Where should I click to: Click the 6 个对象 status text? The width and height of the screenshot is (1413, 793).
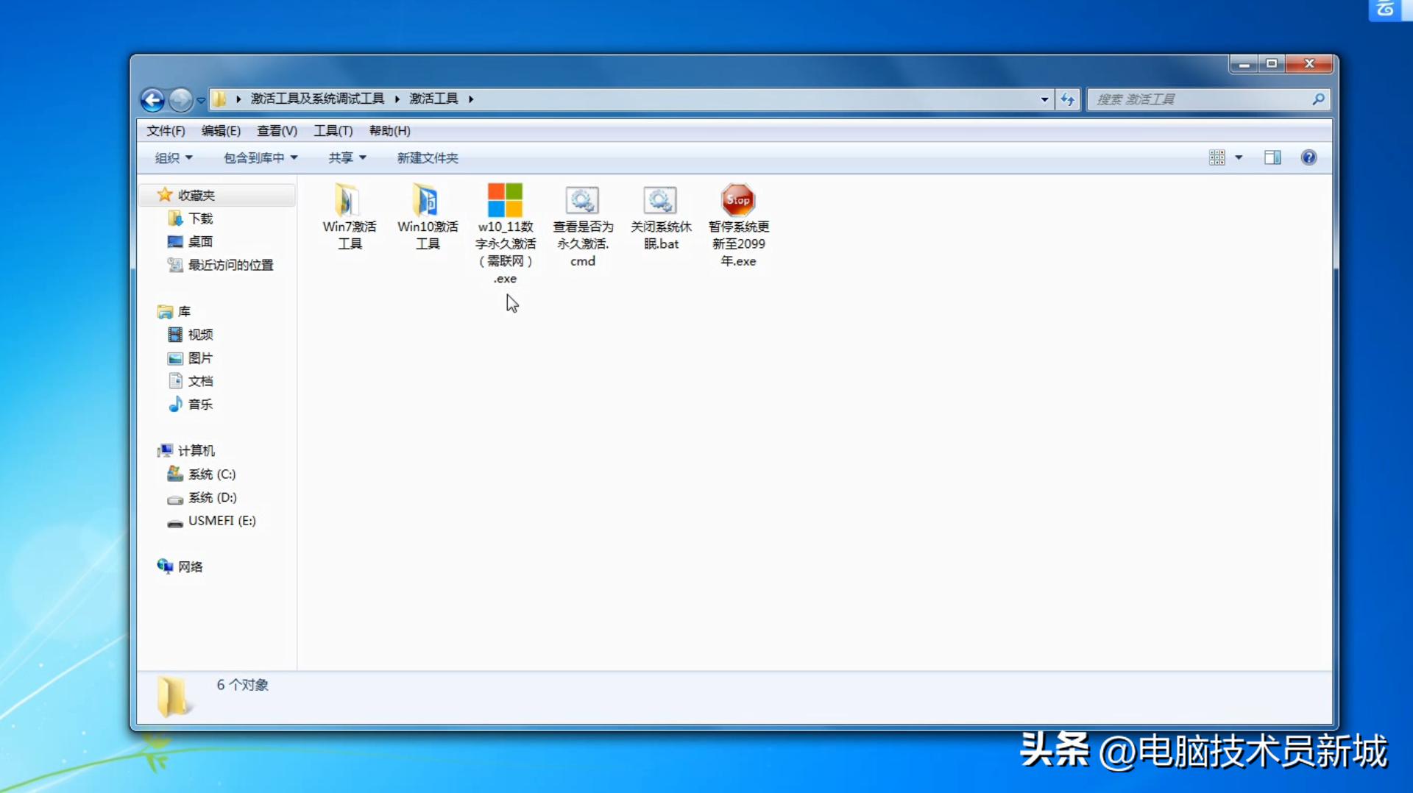click(242, 685)
